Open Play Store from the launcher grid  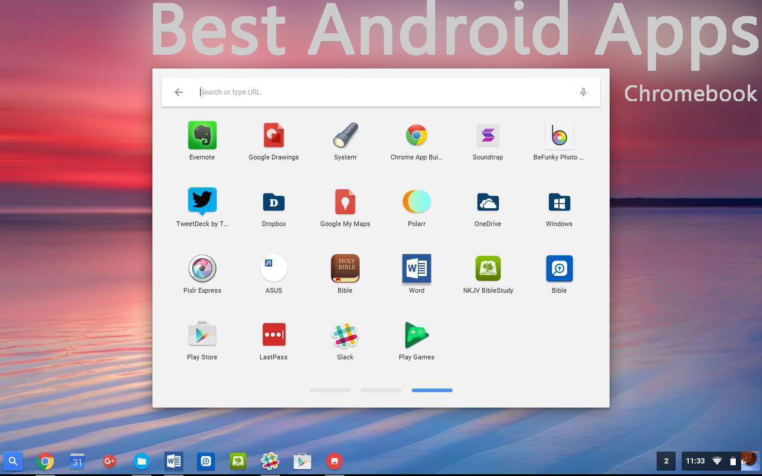click(x=202, y=334)
